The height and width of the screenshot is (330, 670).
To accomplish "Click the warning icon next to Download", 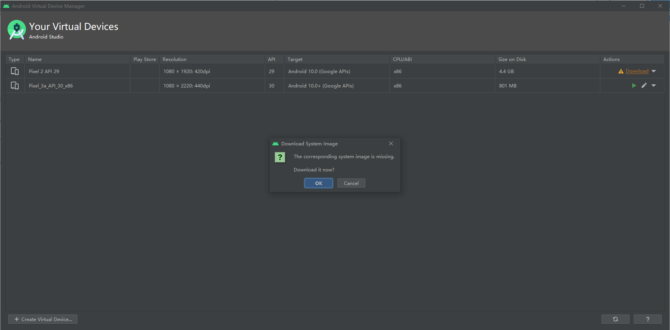I will coord(621,71).
